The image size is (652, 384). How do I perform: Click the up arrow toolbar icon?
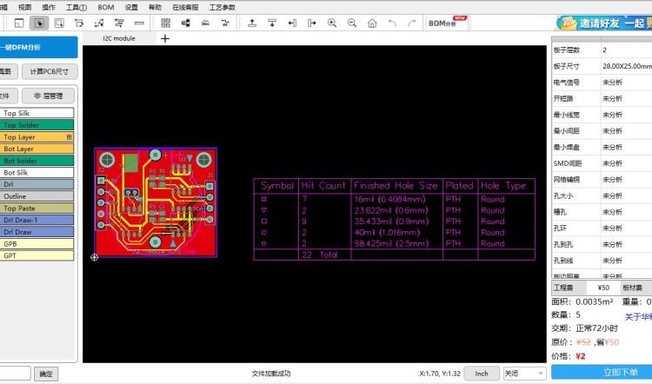pyautogui.click(x=252, y=23)
